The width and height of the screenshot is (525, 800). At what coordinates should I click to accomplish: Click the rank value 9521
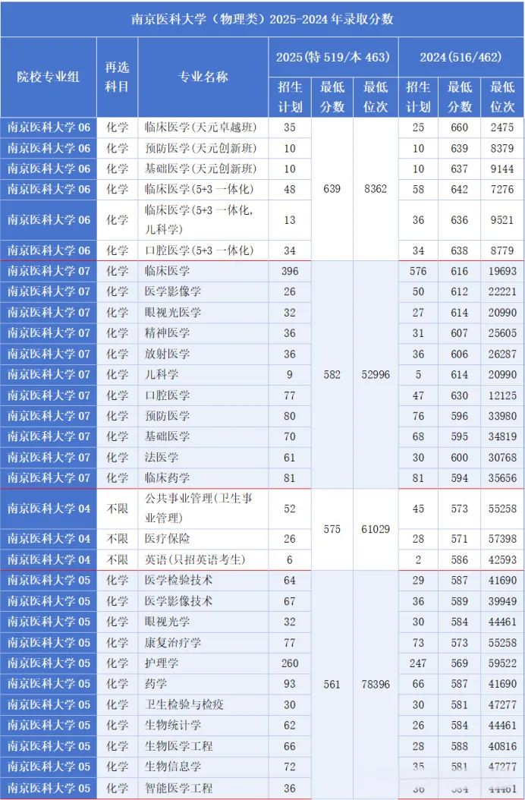502,220
